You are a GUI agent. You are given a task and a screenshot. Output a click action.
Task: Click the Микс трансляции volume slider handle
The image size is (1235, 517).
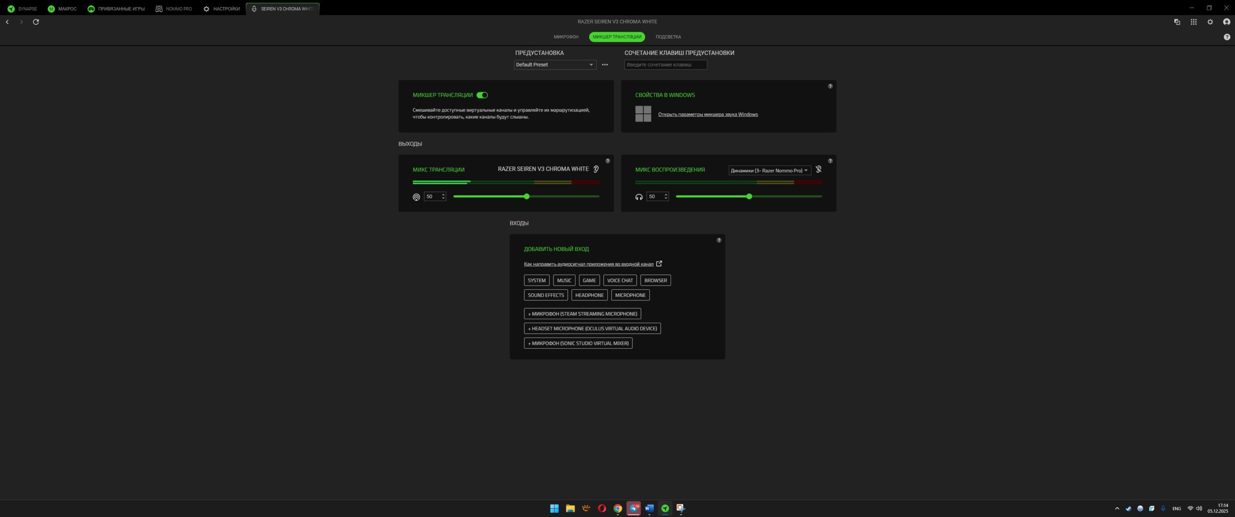(527, 197)
